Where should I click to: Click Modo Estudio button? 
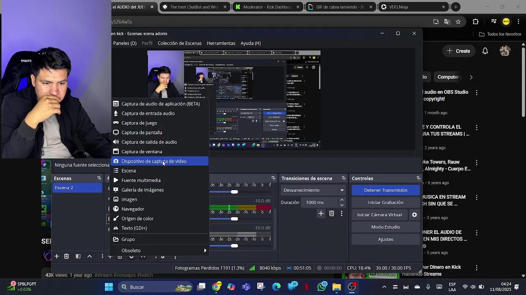click(385, 227)
